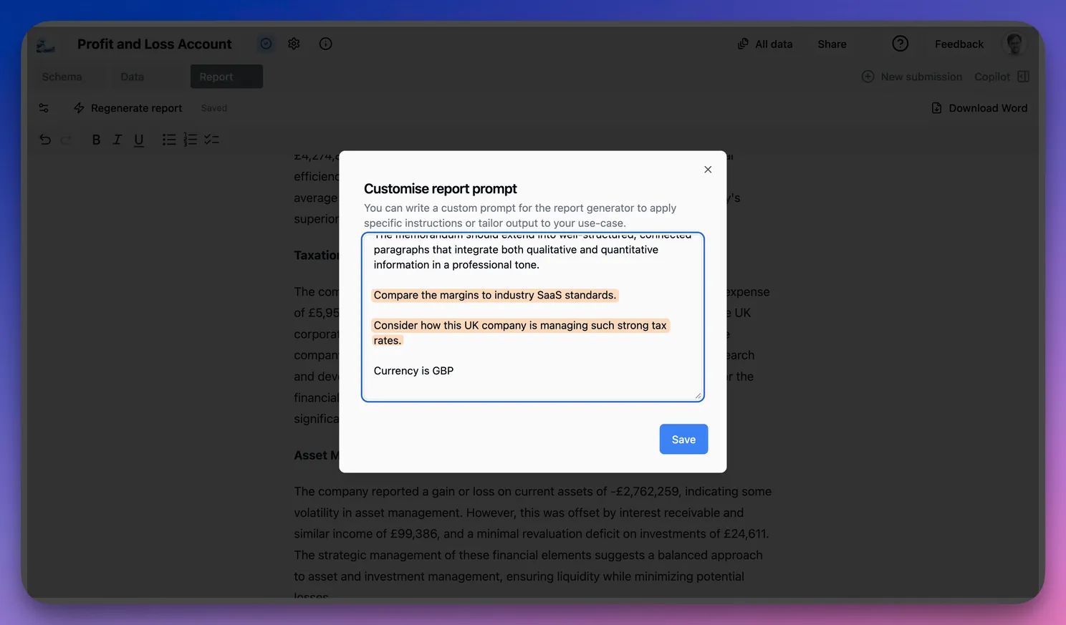Click the blue checkmark status icon
The width and height of the screenshot is (1066, 625).
pos(266,44)
